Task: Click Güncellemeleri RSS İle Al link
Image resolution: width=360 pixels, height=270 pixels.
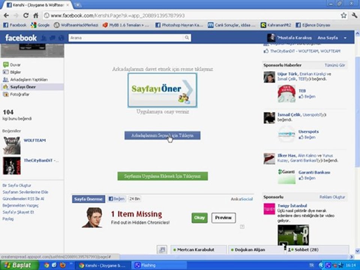Action: (x=23, y=199)
